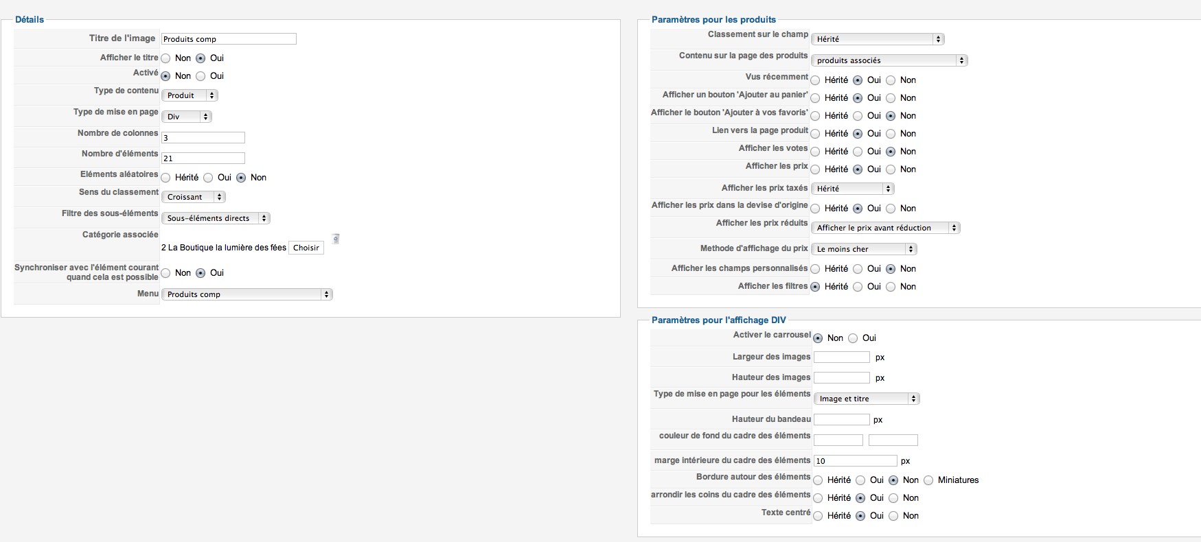Click the first couleur de fond color field

[x=838, y=440]
